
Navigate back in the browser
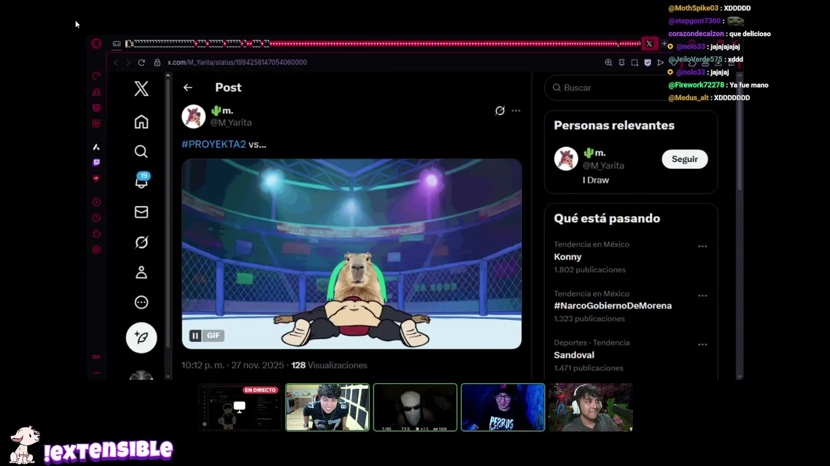click(116, 62)
